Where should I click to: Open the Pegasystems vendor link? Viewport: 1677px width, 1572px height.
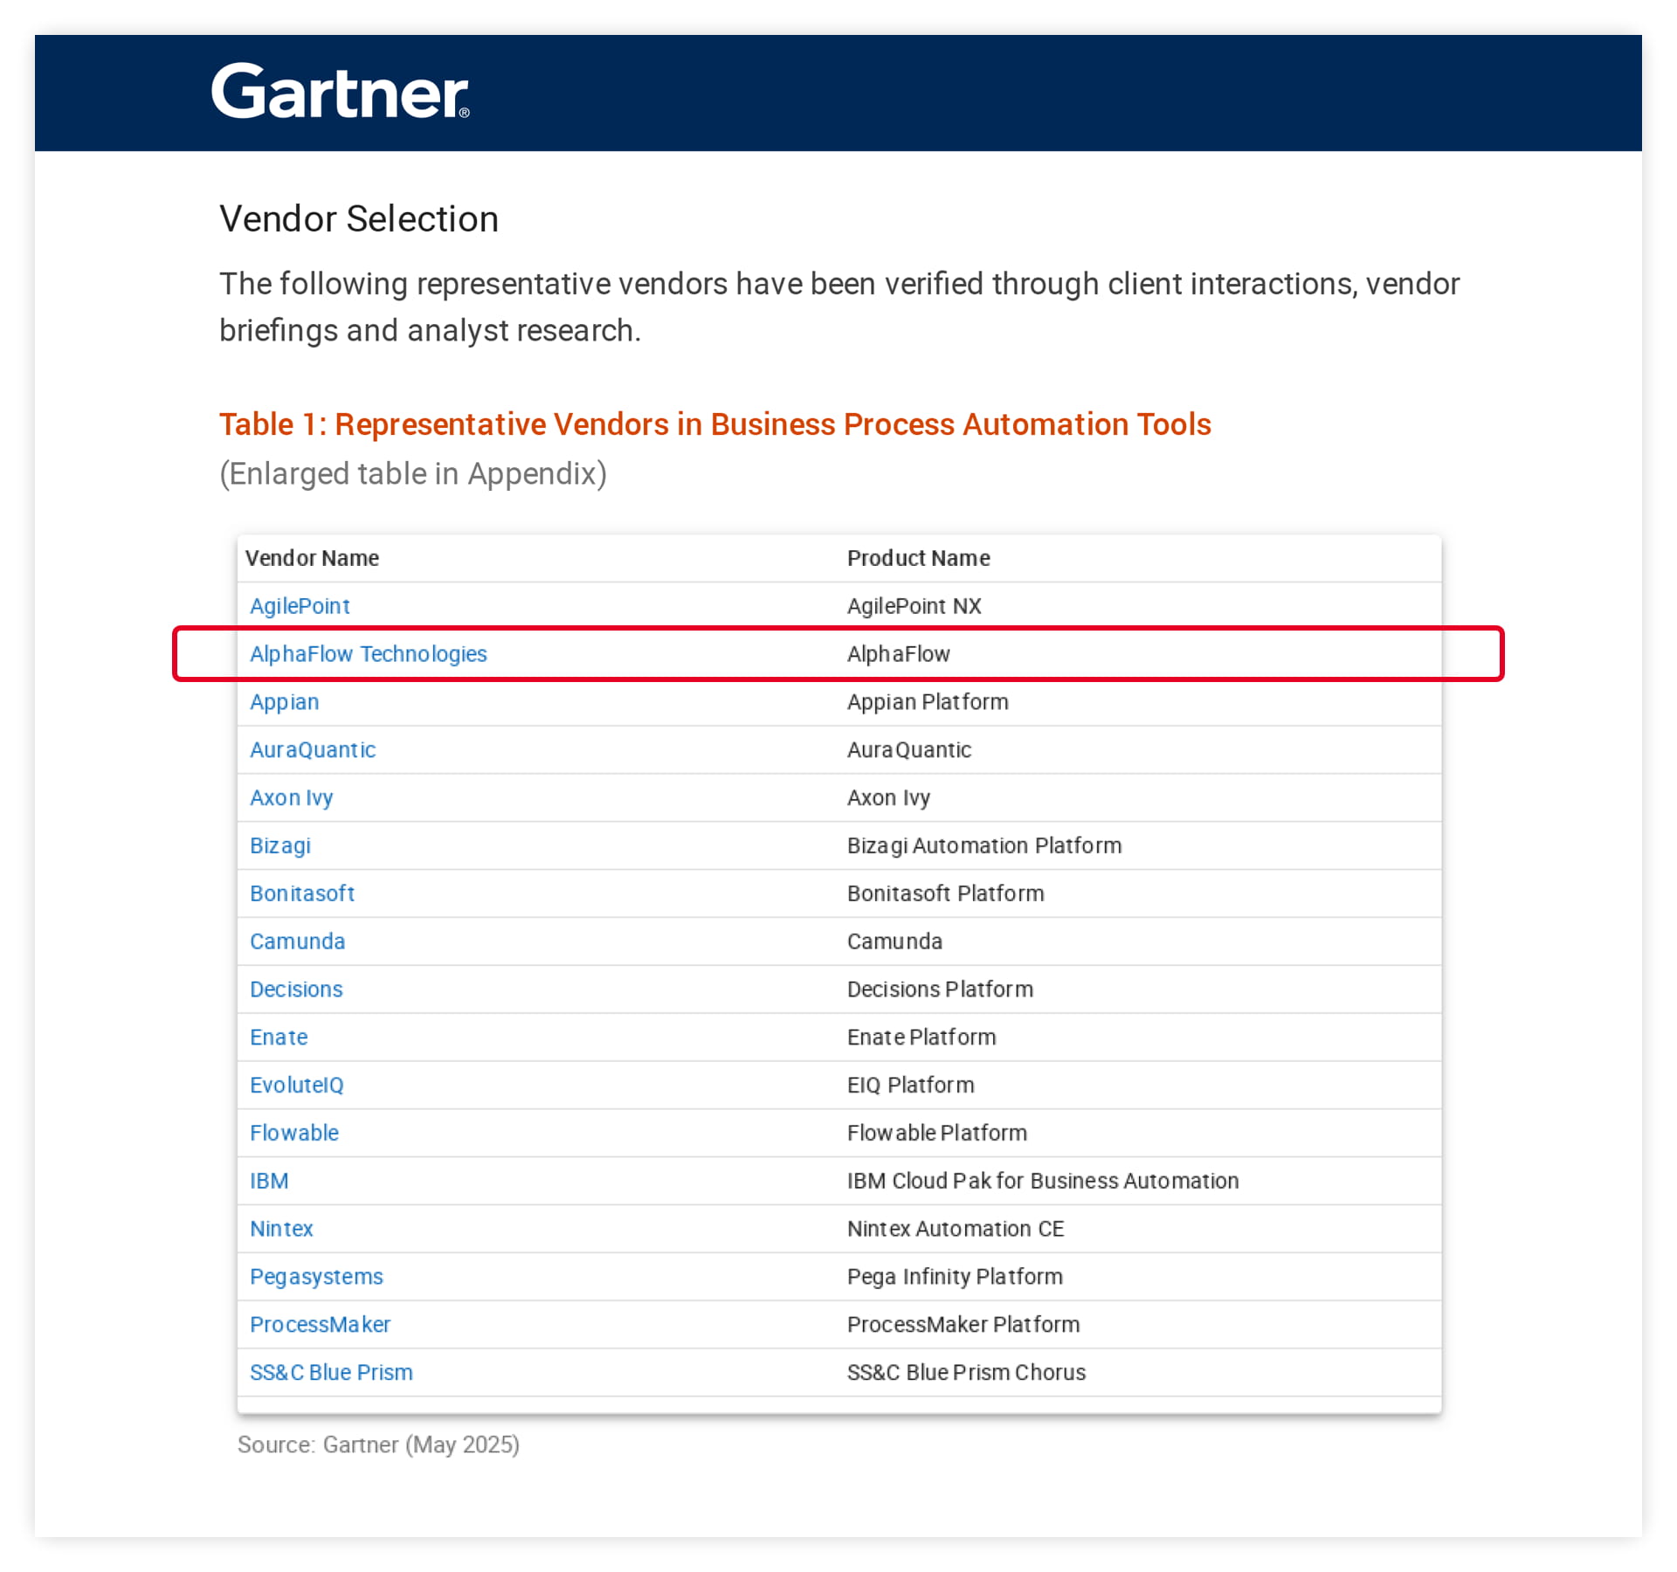(316, 1277)
